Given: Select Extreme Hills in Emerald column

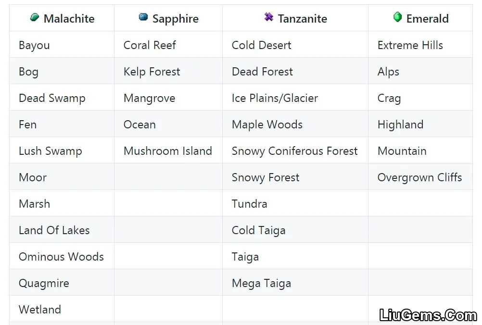Looking at the screenshot, I should (x=410, y=45).
